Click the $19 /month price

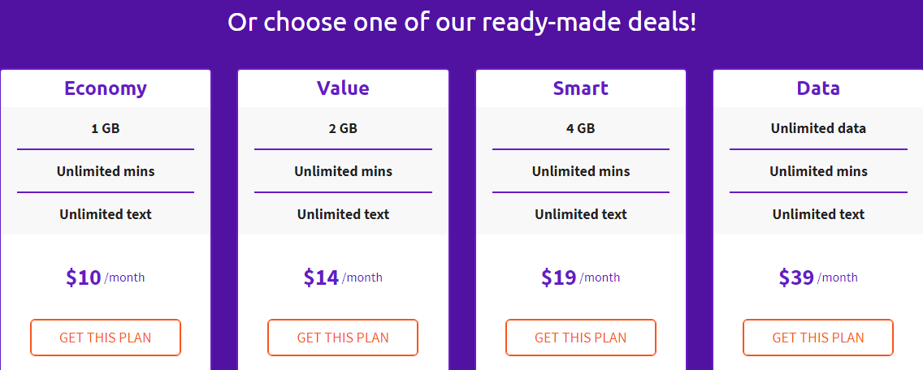[x=580, y=277]
